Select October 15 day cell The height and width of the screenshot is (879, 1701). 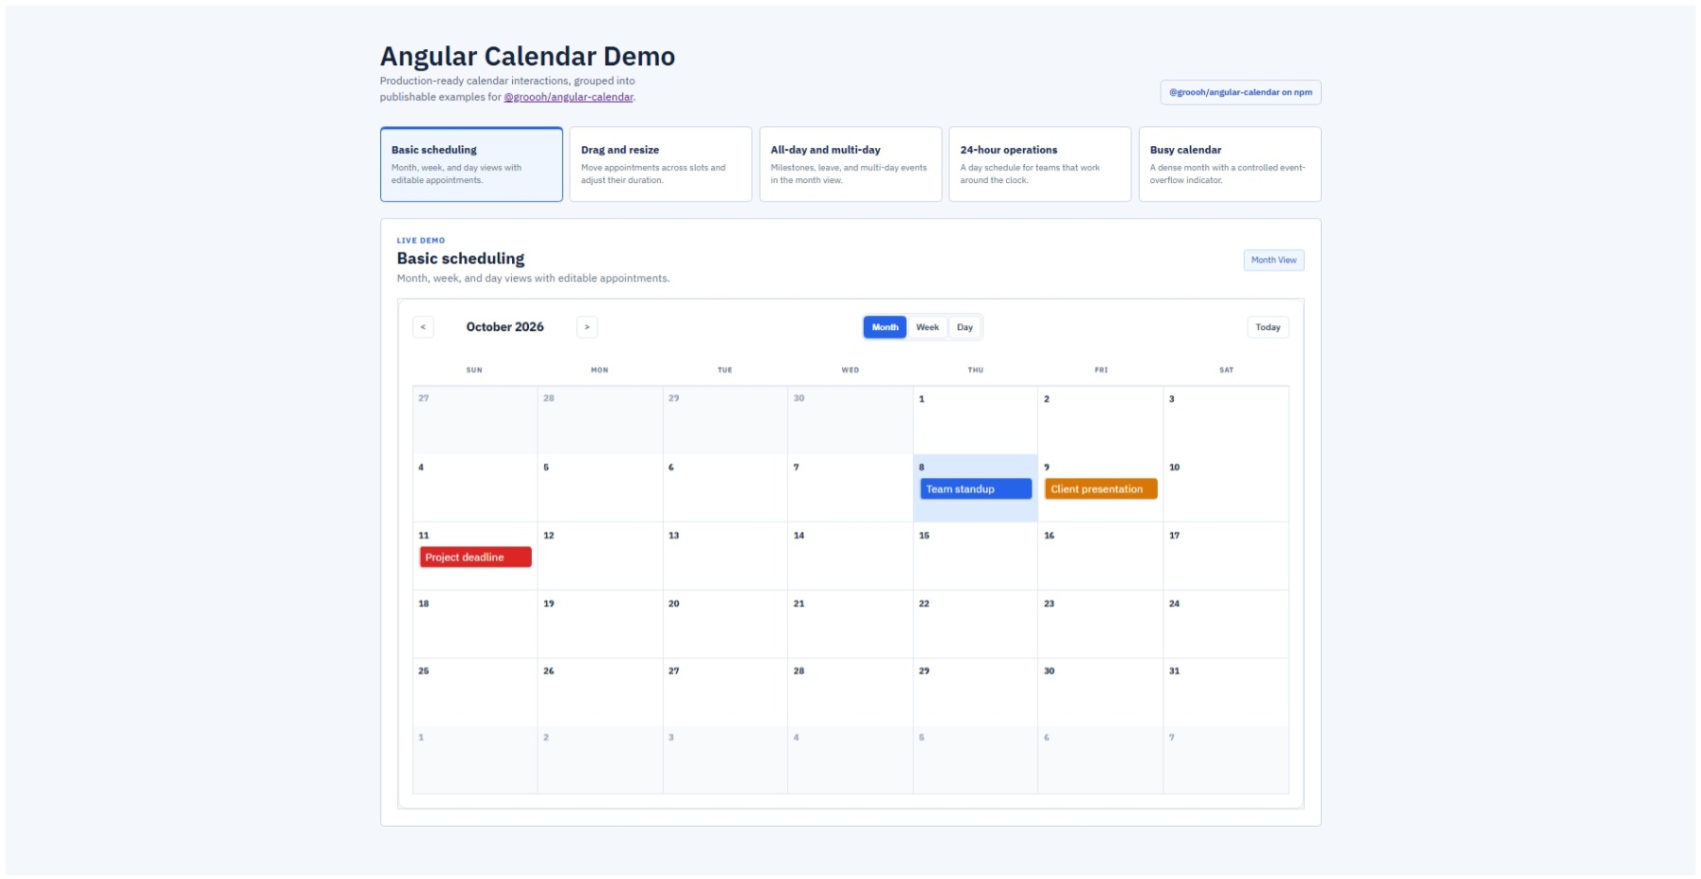976,557
